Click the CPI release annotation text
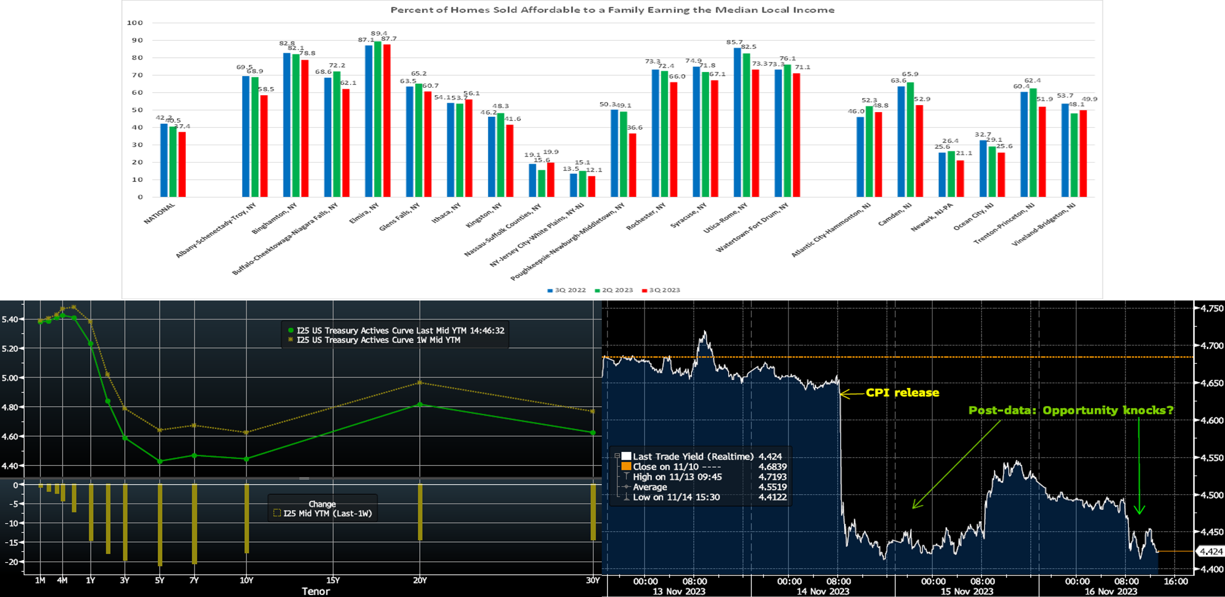This screenshot has height=597, width=1225. 902,393
